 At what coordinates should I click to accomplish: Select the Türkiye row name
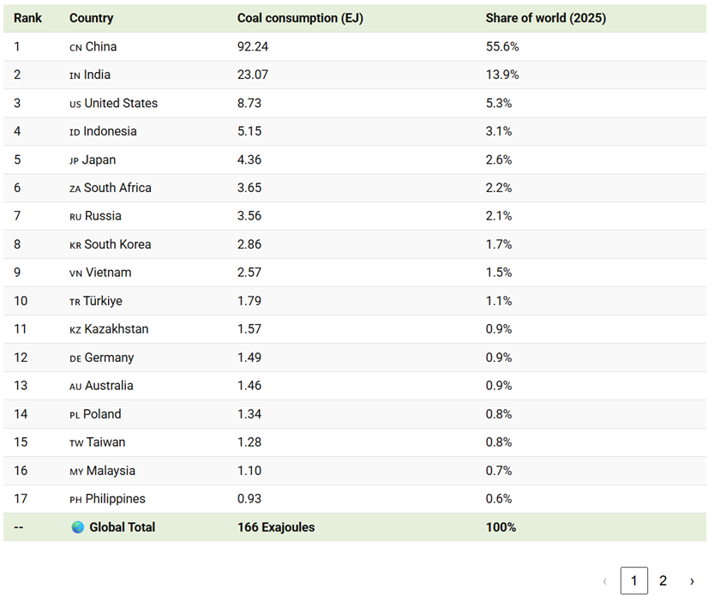pos(103,301)
